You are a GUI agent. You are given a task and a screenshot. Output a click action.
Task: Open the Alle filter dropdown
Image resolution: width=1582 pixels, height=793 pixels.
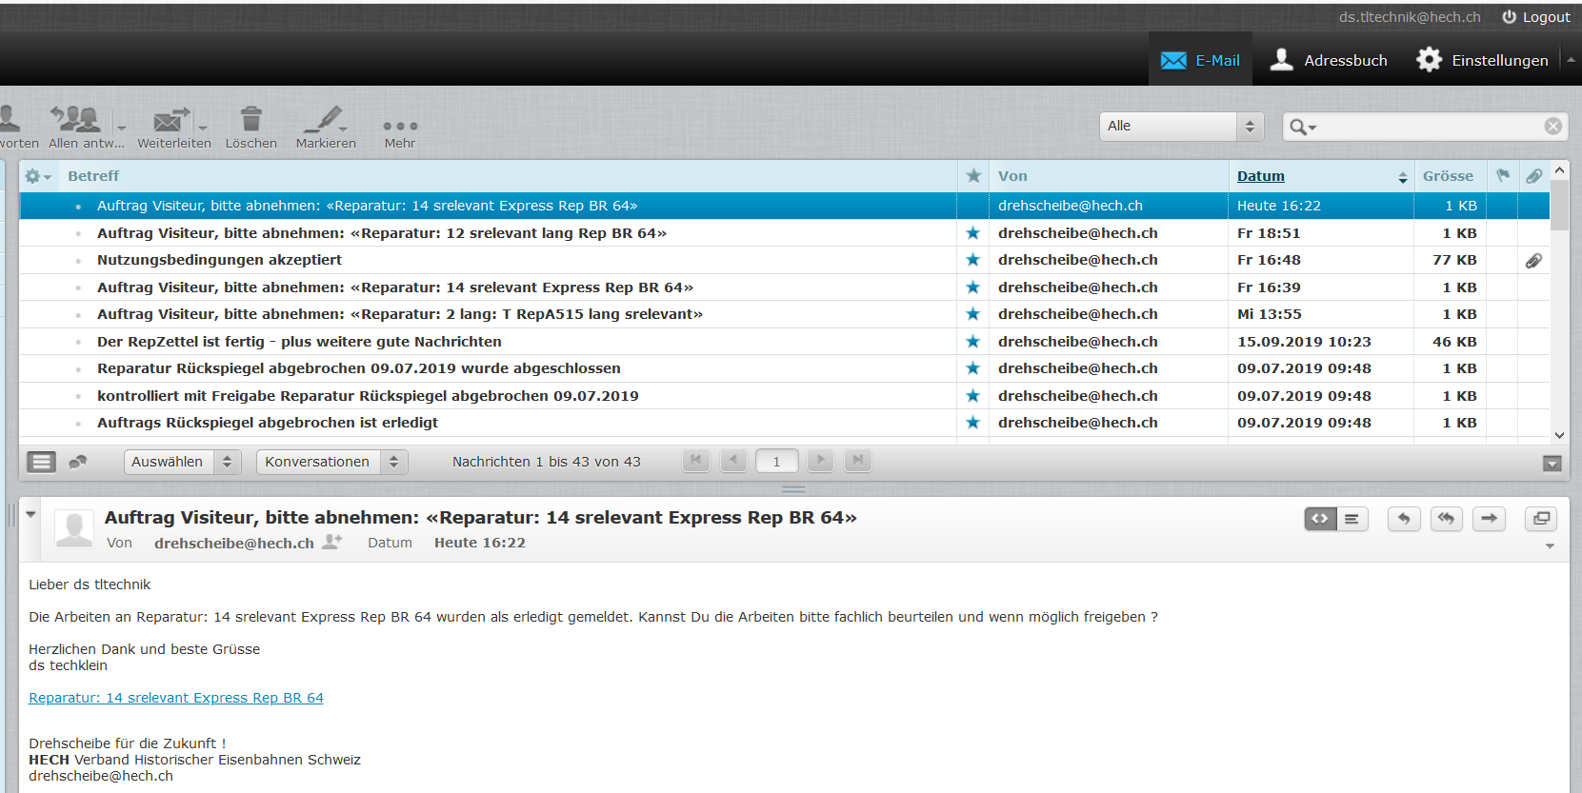pyautogui.click(x=1181, y=127)
